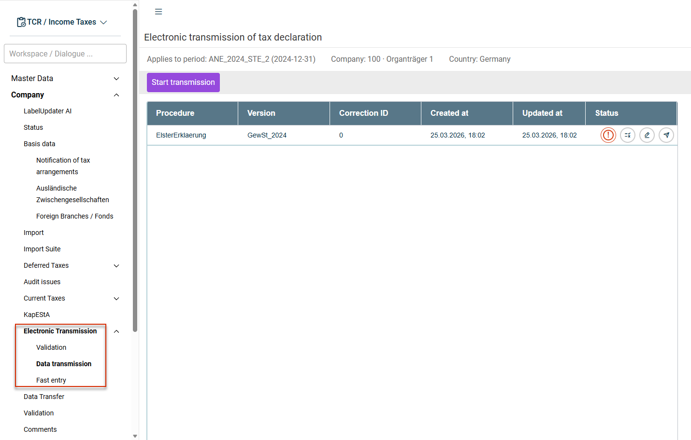The width and height of the screenshot is (691, 440).
Task: Click the red exclamation error status icon
Action: coord(608,135)
